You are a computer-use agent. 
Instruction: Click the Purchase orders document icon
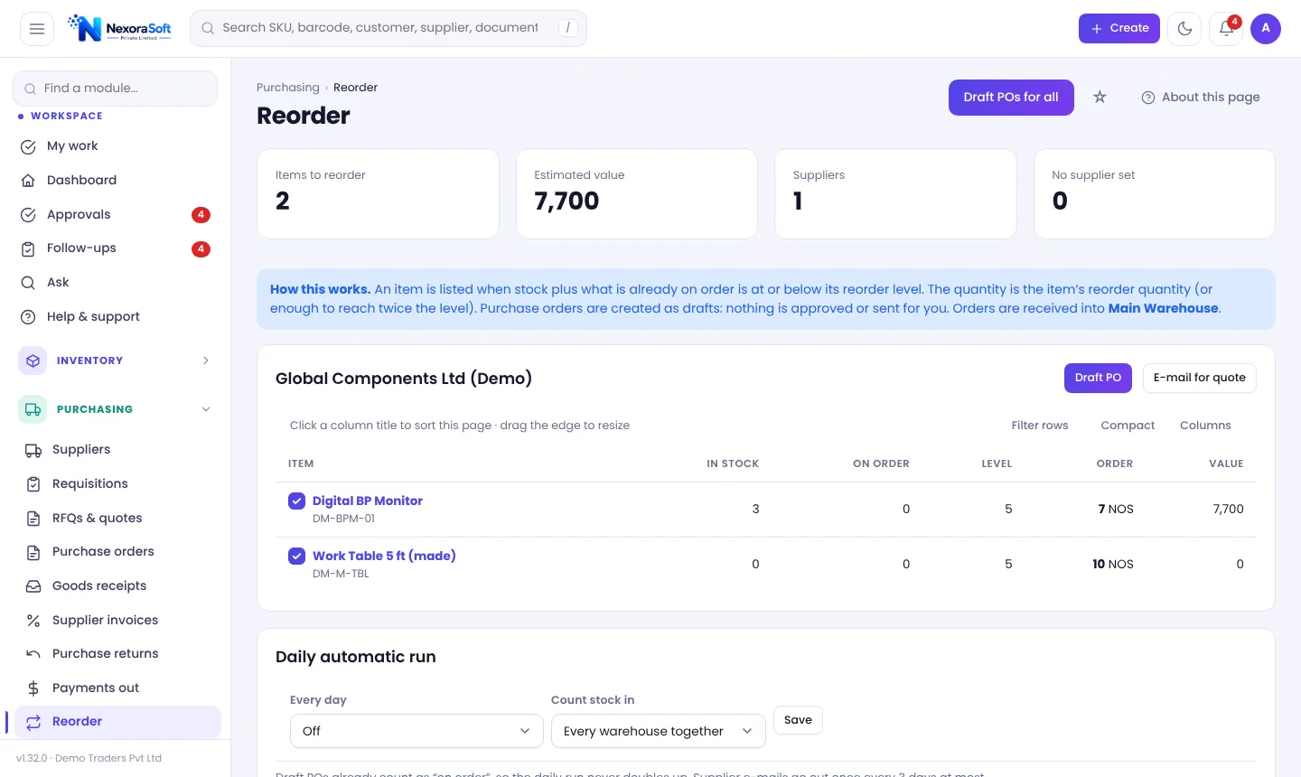click(33, 551)
